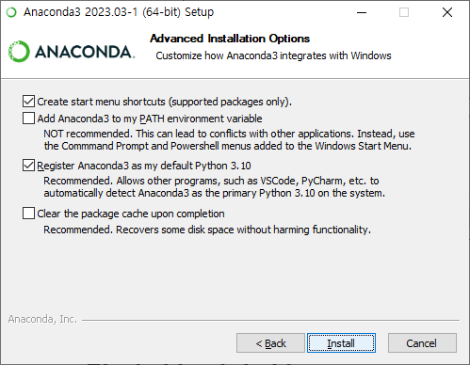Close the setup window using X

tap(447, 12)
